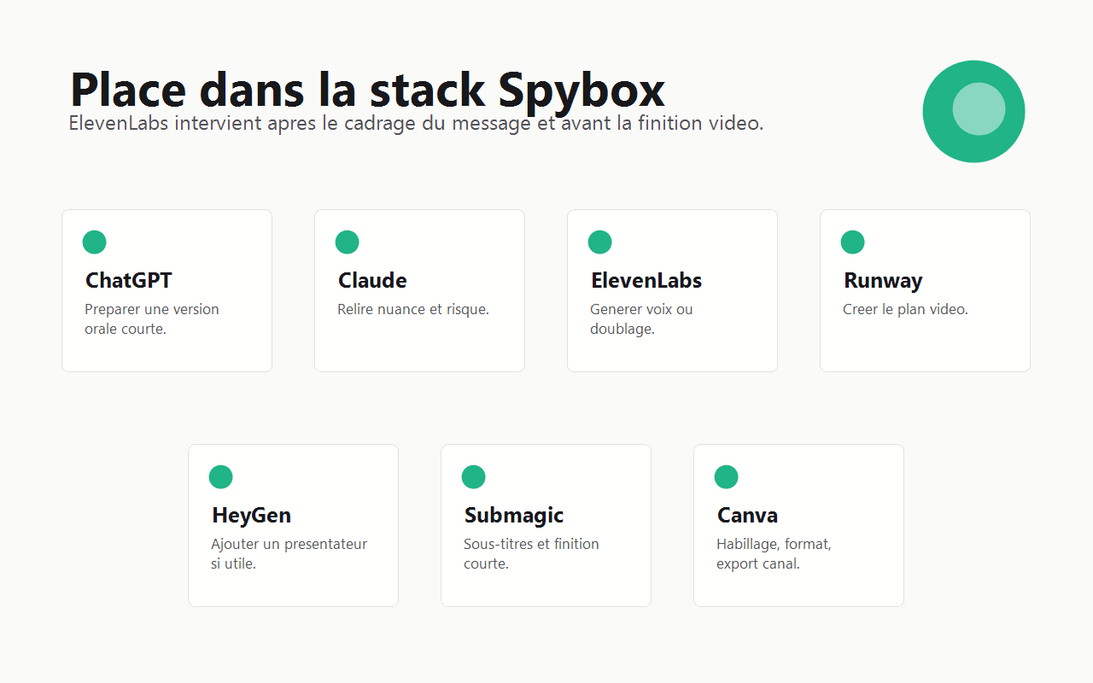Click 'Ajouter un presentateur si utile' text
The width and height of the screenshot is (1093, 683).
click(x=289, y=553)
